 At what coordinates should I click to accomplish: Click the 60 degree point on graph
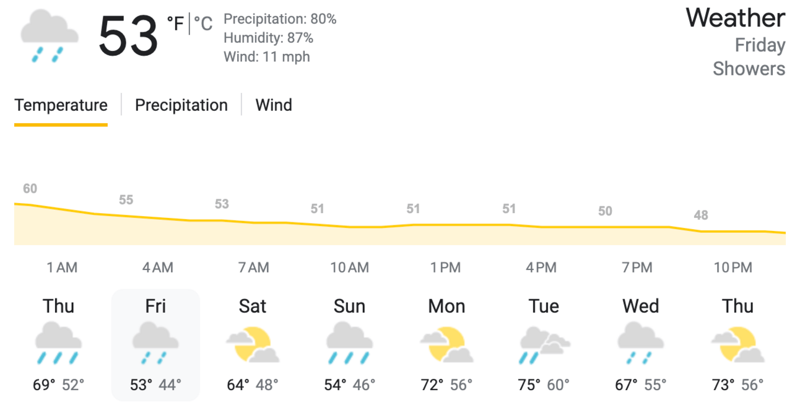[x=30, y=189]
